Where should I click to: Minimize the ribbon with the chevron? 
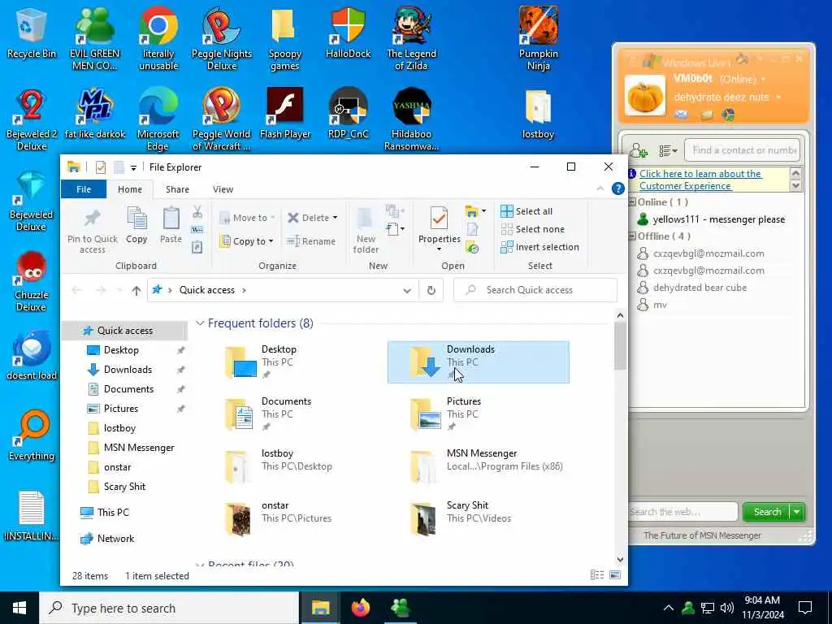(600, 188)
